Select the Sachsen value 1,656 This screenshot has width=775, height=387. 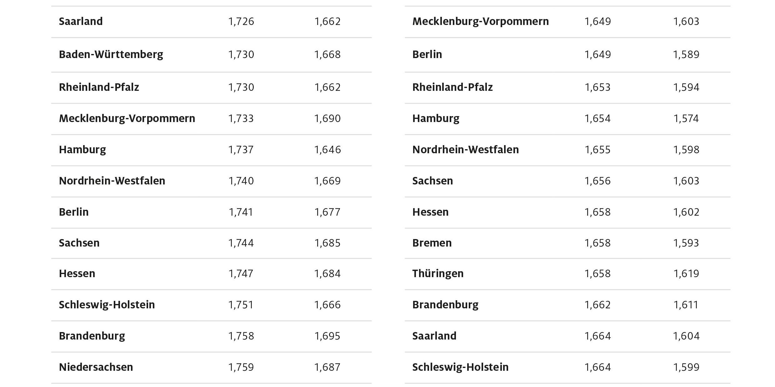[597, 181]
